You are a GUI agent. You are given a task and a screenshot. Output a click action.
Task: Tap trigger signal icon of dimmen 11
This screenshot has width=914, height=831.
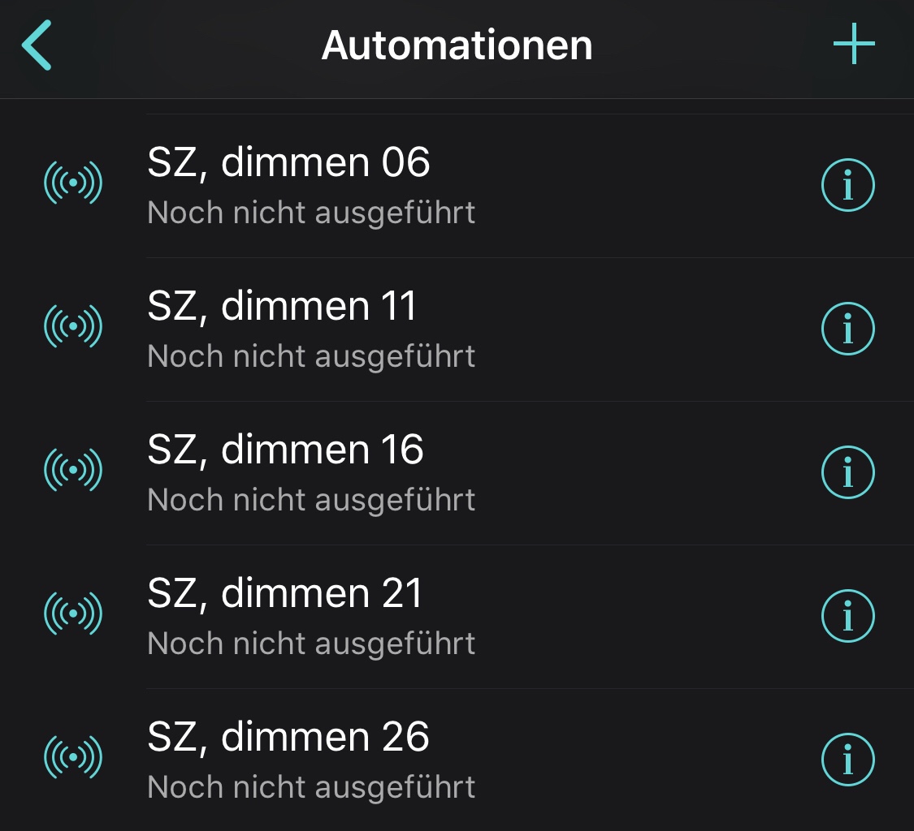pyautogui.click(x=73, y=326)
